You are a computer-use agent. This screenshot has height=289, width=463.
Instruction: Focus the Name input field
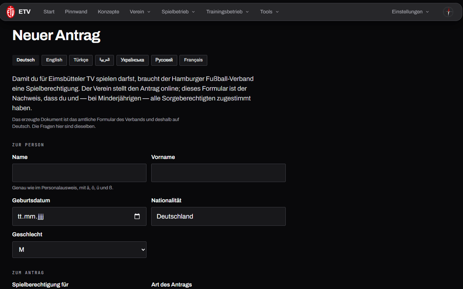[79, 173]
